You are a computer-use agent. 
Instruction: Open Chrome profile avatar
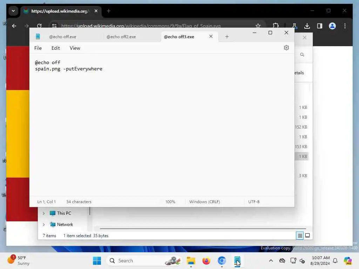point(332,26)
